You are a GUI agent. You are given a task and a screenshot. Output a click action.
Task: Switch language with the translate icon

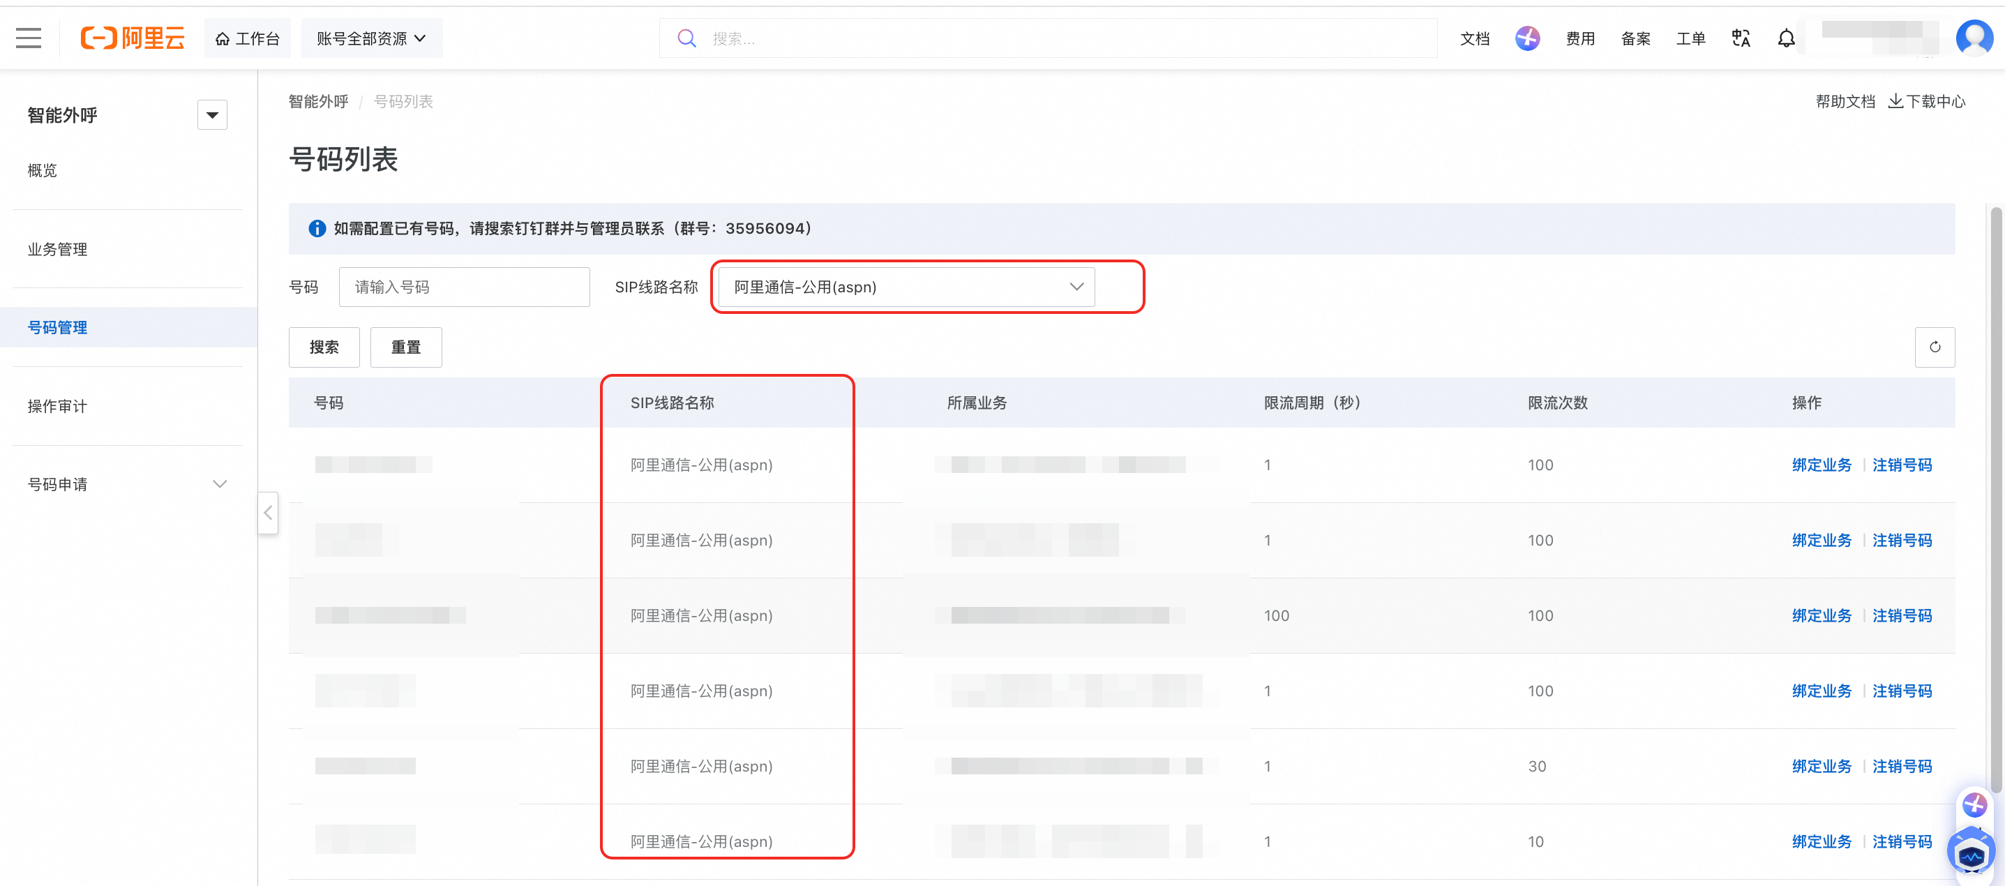(x=1741, y=38)
